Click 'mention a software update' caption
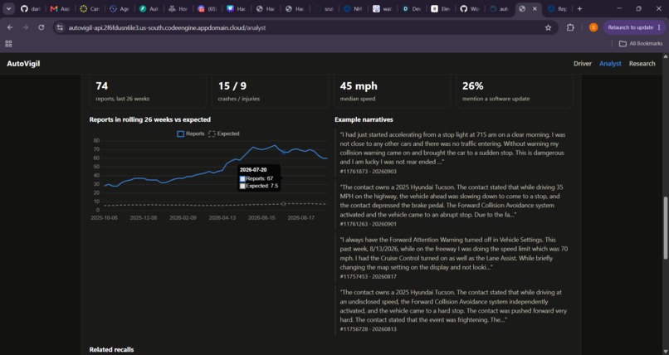This screenshot has height=355, width=669. click(x=496, y=99)
